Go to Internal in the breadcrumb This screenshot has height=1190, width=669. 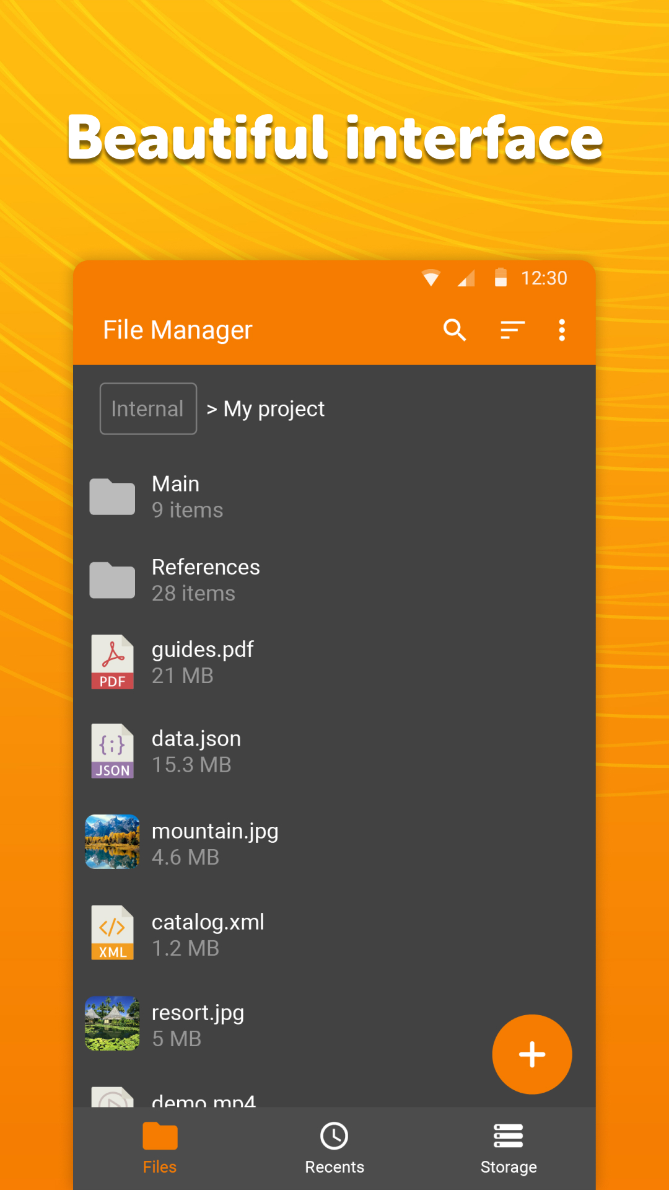148,409
